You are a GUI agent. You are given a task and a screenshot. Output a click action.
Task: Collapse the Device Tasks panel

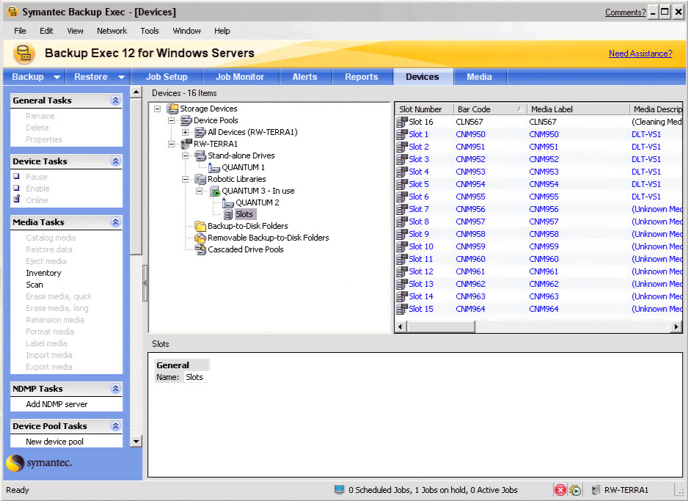115,161
